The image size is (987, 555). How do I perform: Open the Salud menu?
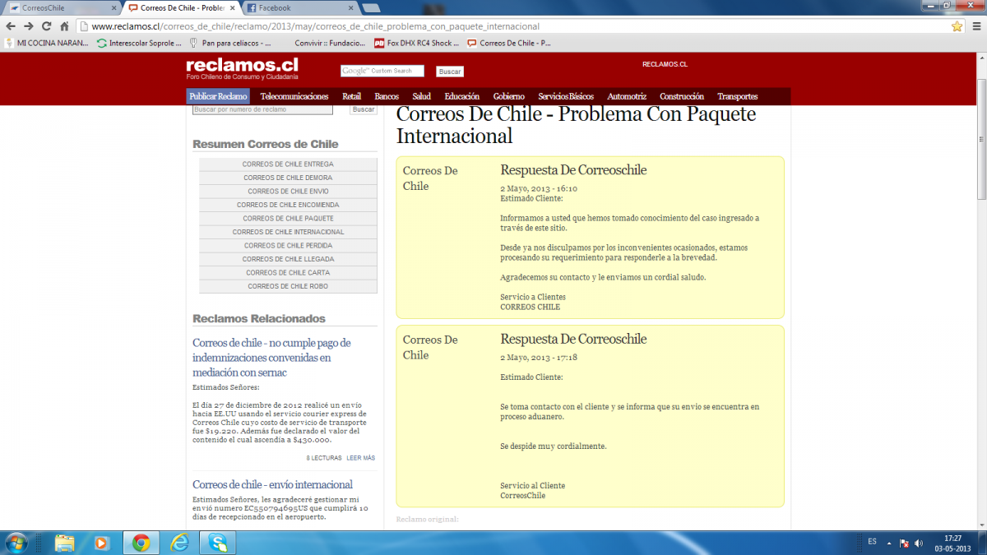421,96
